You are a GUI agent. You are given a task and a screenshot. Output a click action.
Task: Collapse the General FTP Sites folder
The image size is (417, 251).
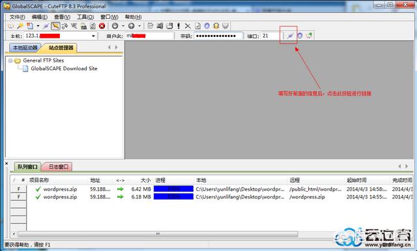[10, 60]
